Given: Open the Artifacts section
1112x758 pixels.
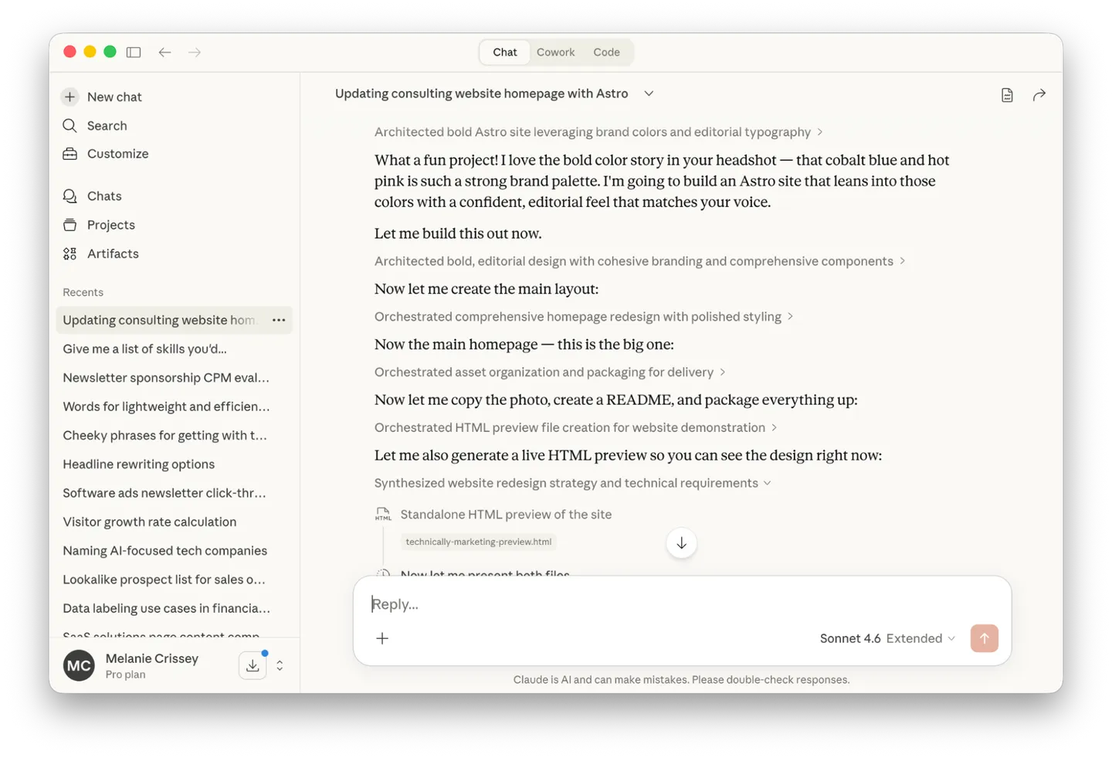Looking at the screenshot, I should 113,253.
